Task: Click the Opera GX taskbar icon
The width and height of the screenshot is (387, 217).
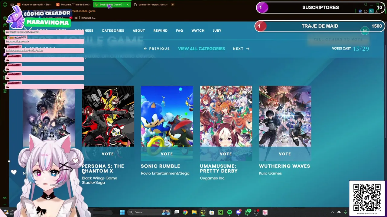Action: 203,212
